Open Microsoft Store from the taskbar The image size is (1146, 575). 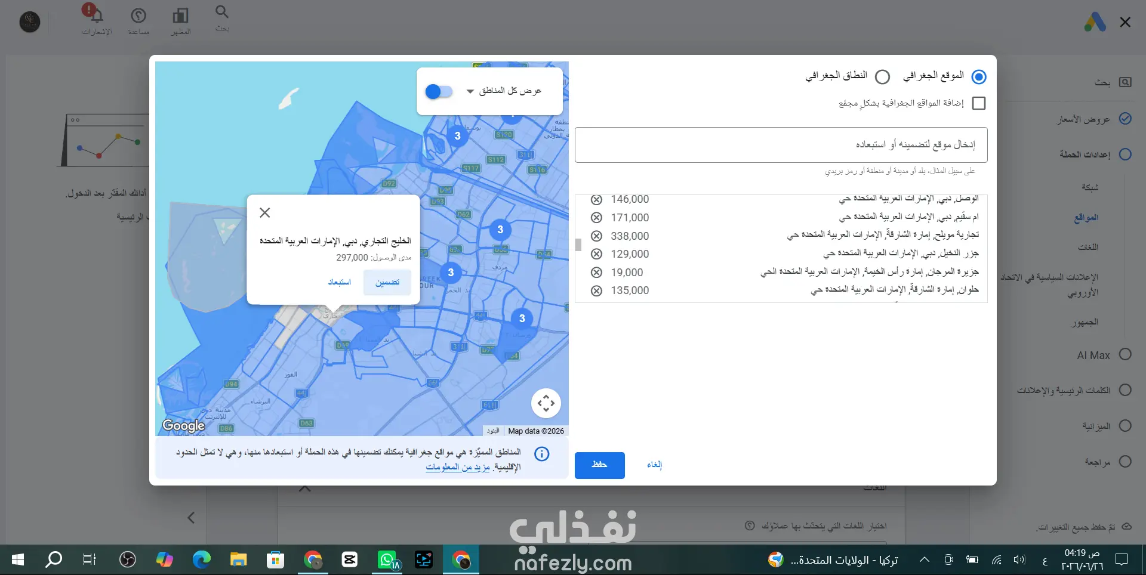(276, 559)
